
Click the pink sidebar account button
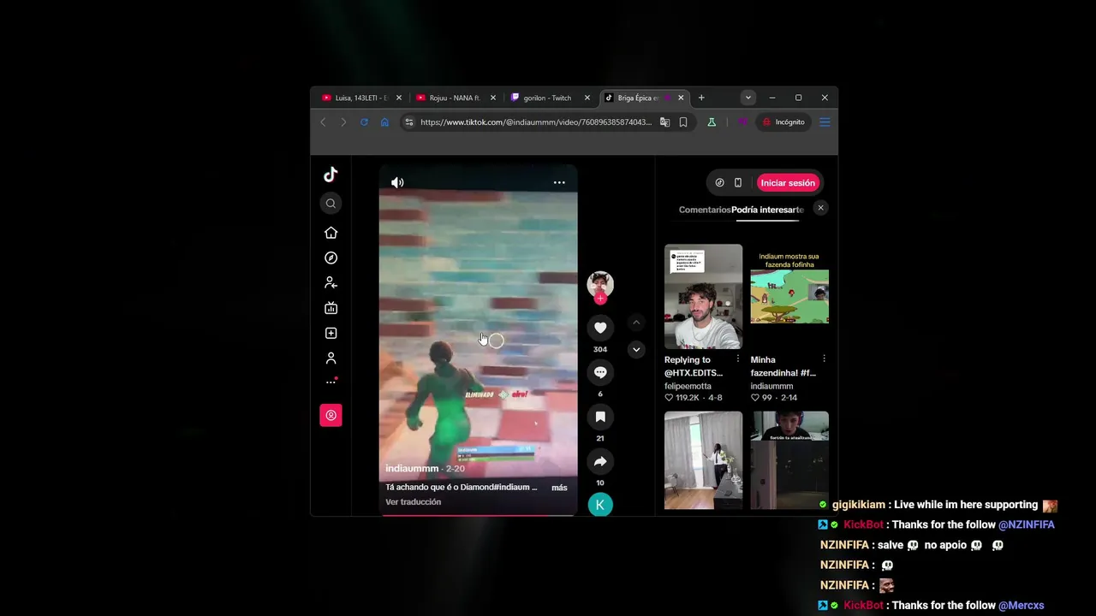click(331, 415)
